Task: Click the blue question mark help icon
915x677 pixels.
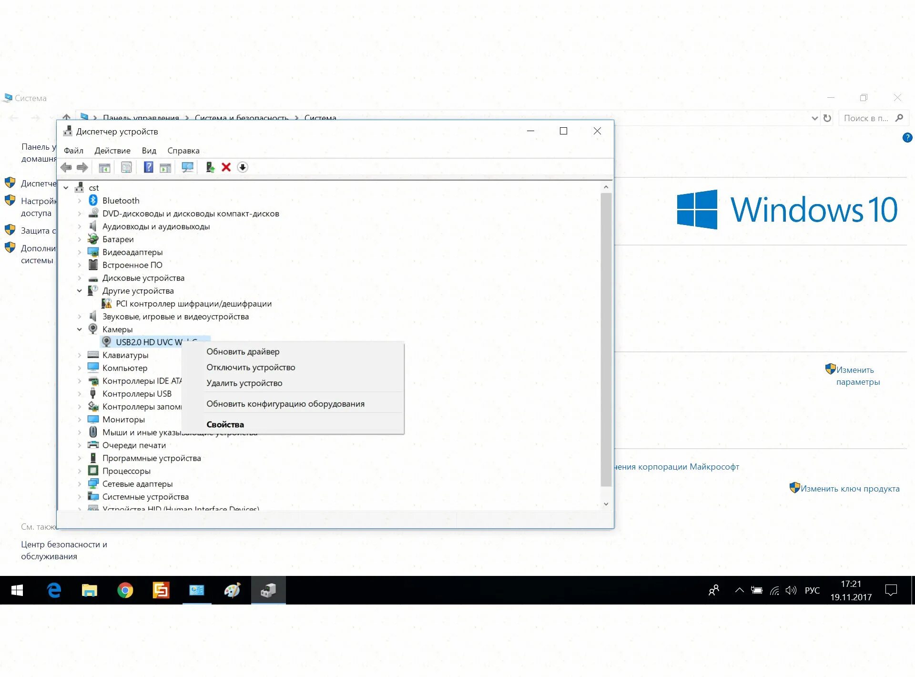Action: coord(148,167)
